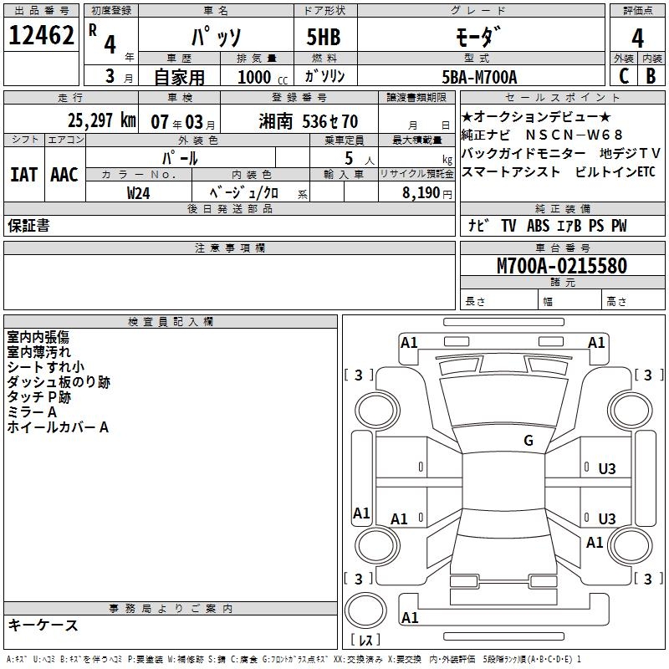669x669 pixels.
Task: Click the 長さ dimension field
Action: 499,299
